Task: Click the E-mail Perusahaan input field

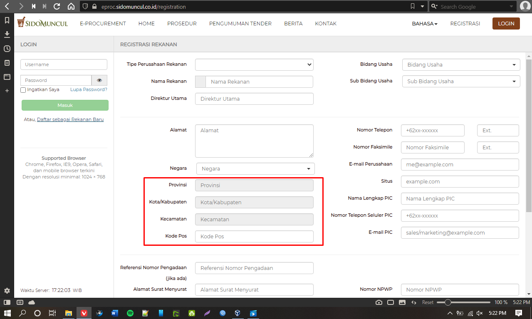Action: tap(460, 165)
